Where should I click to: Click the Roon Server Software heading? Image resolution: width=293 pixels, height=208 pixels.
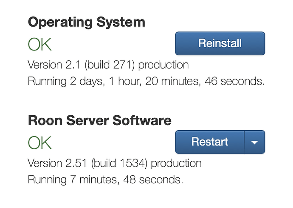100,120
